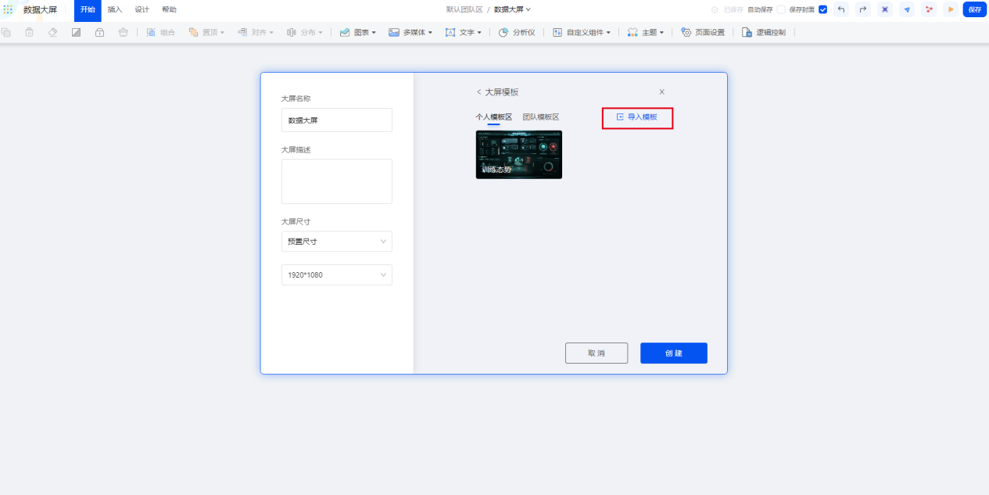The width and height of the screenshot is (989, 495).
Task: Click the 大屏名称 input field
Action: click(x=337, y=120)
